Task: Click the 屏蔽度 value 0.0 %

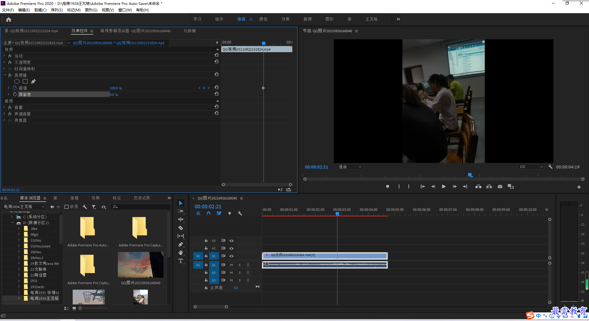Action: tap(114, 95)
